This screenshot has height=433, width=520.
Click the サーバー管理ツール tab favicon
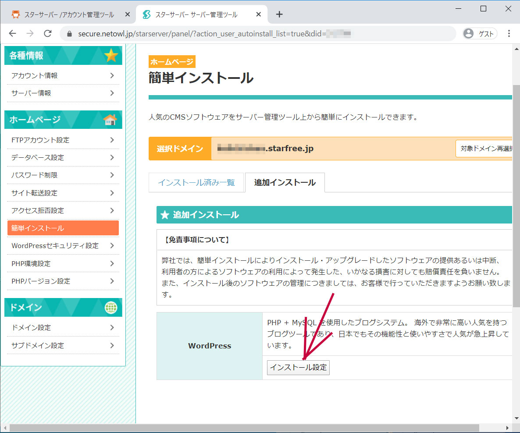[x=146, y=14]
